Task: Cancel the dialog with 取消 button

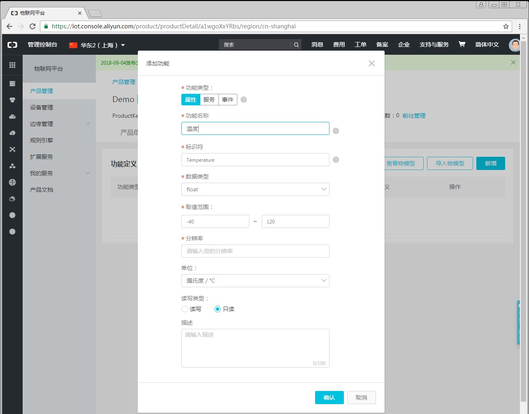Action: [x=361, y=398]
